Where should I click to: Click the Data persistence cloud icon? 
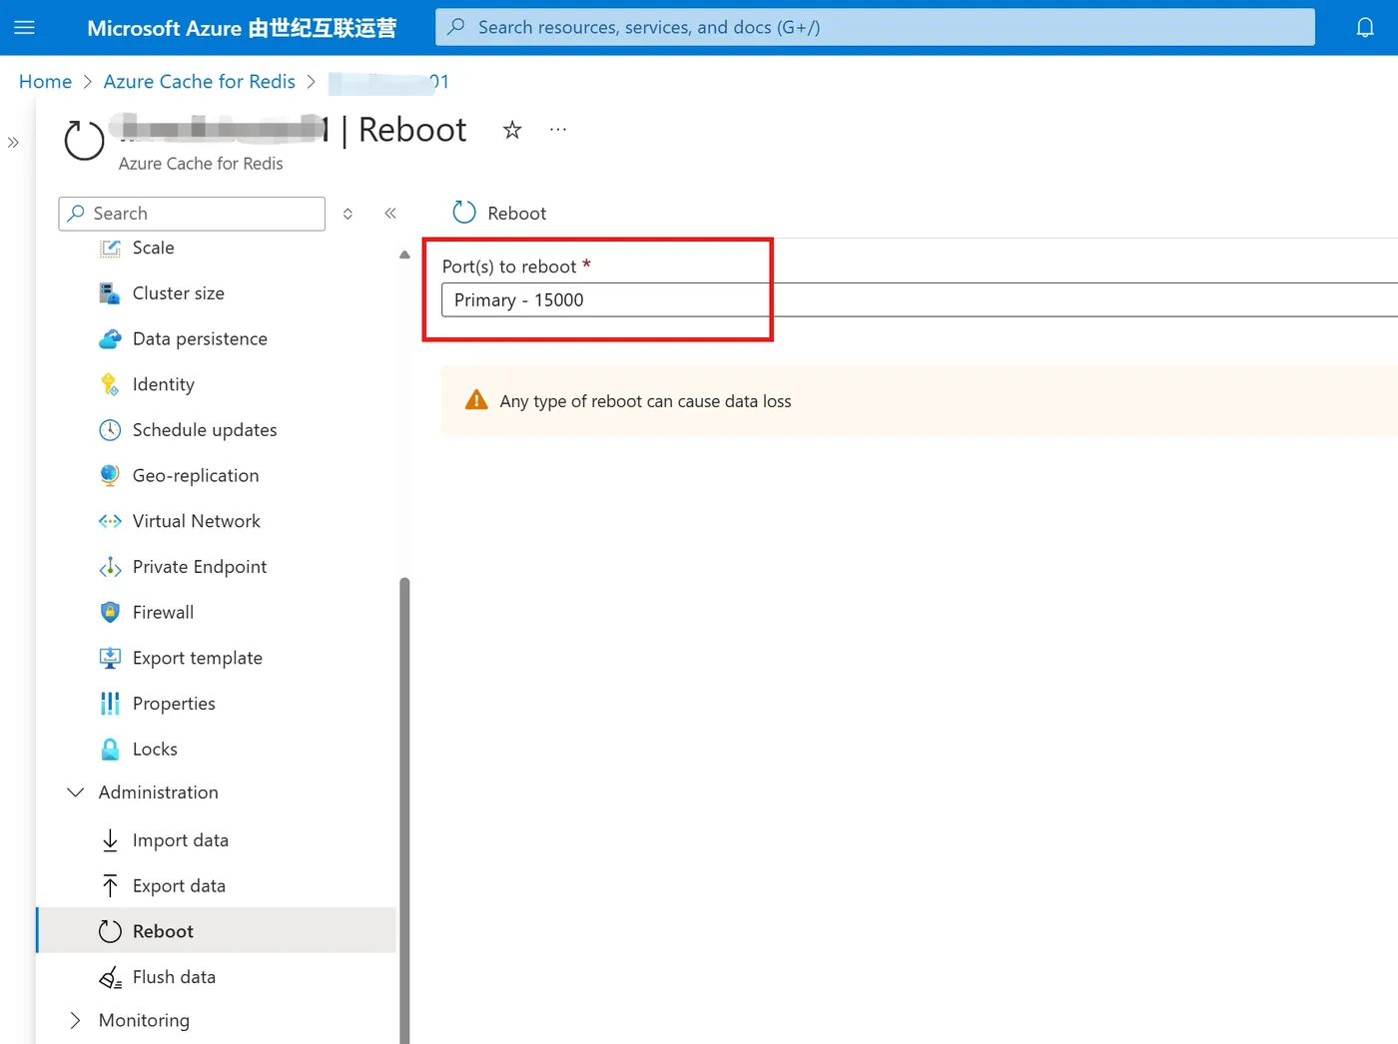(110, 339)
